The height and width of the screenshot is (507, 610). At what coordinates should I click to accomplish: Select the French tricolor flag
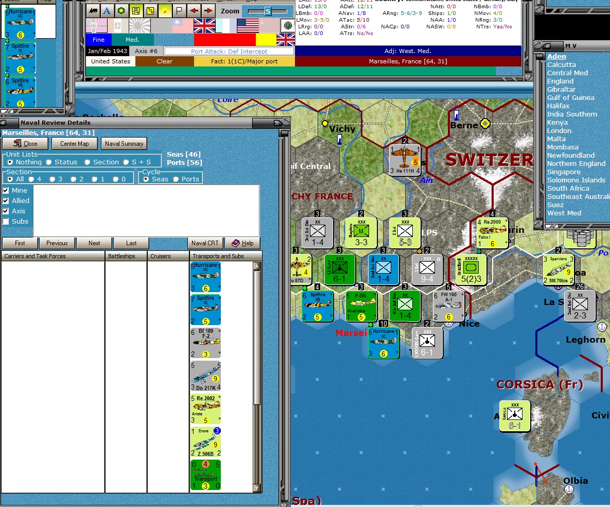(x=226, y=26)
